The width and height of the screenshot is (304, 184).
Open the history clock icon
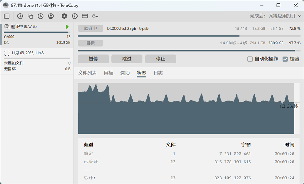click(41, 16)
